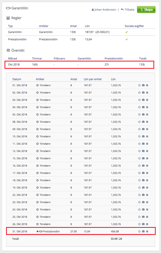This screenshot has height=253, width=161.
Task: Click the Datum column header
Action: [17, 79]
